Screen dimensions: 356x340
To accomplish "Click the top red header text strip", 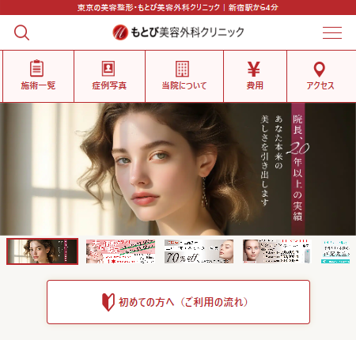I will [x=178, y=7].
